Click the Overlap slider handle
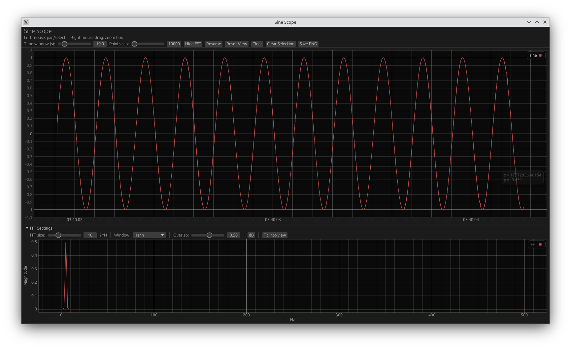571x349 pixels. tap(209, 235)
